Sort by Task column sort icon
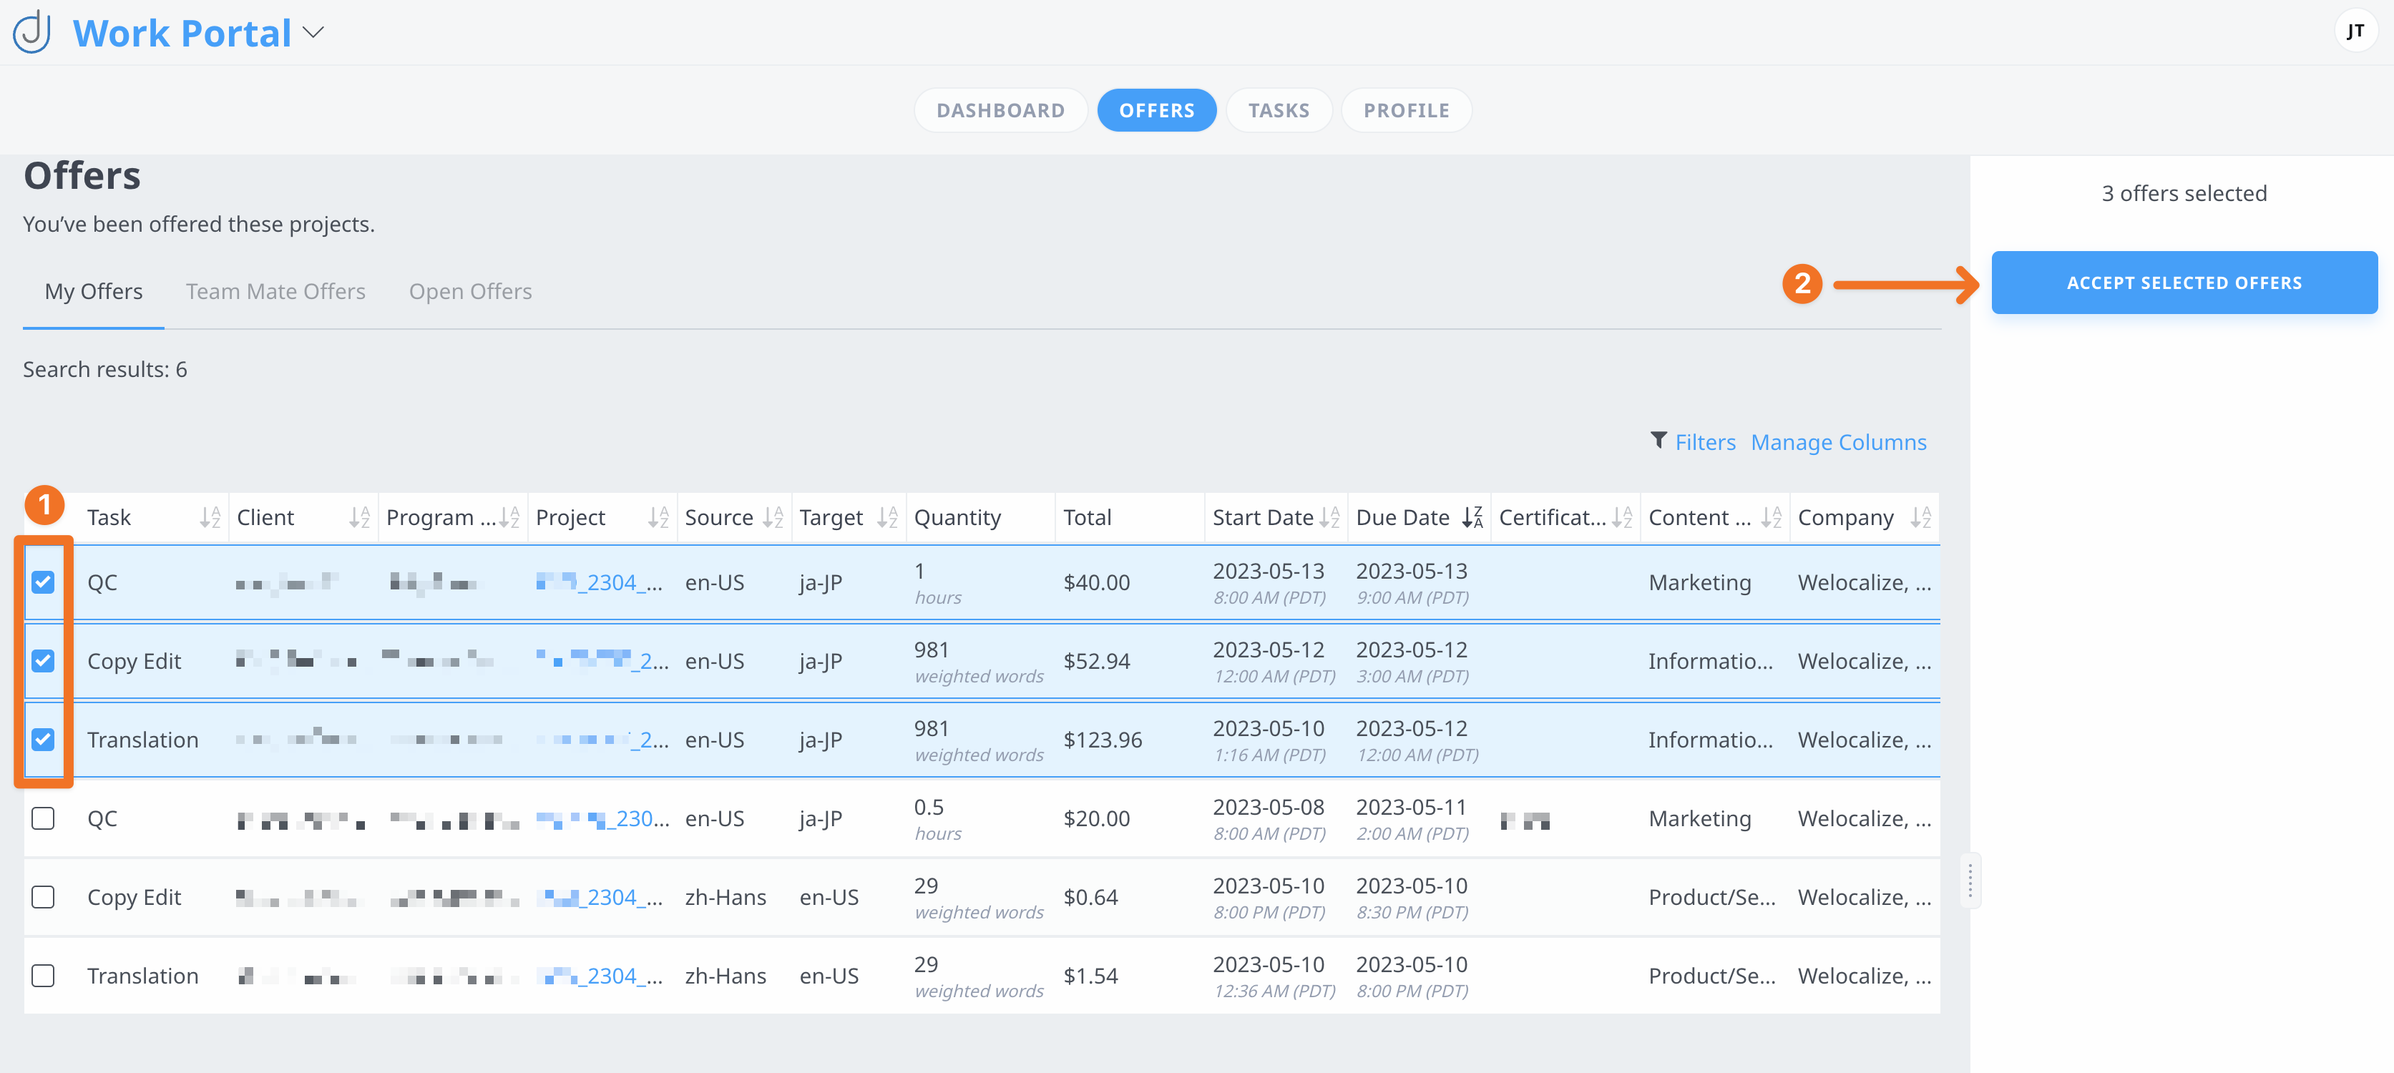This screenshot has width=2394, height=1073. [210, 517]
